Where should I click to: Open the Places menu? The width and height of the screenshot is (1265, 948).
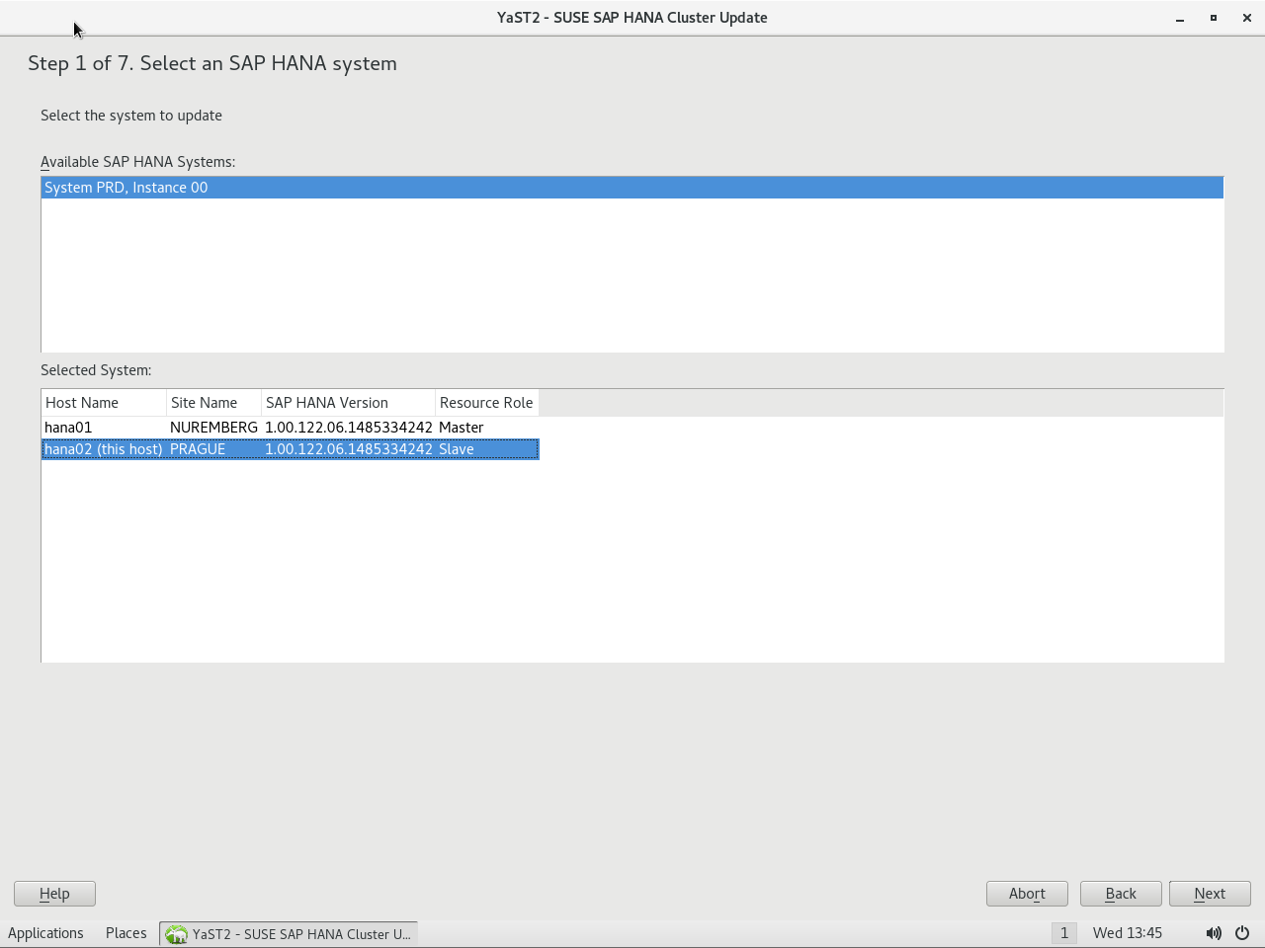[126, 933]
